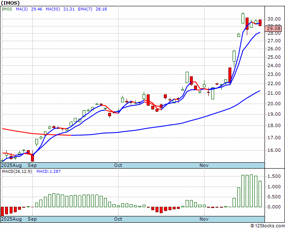
Task: Click the 28.00 price axis label
Action: pos(274,34)
